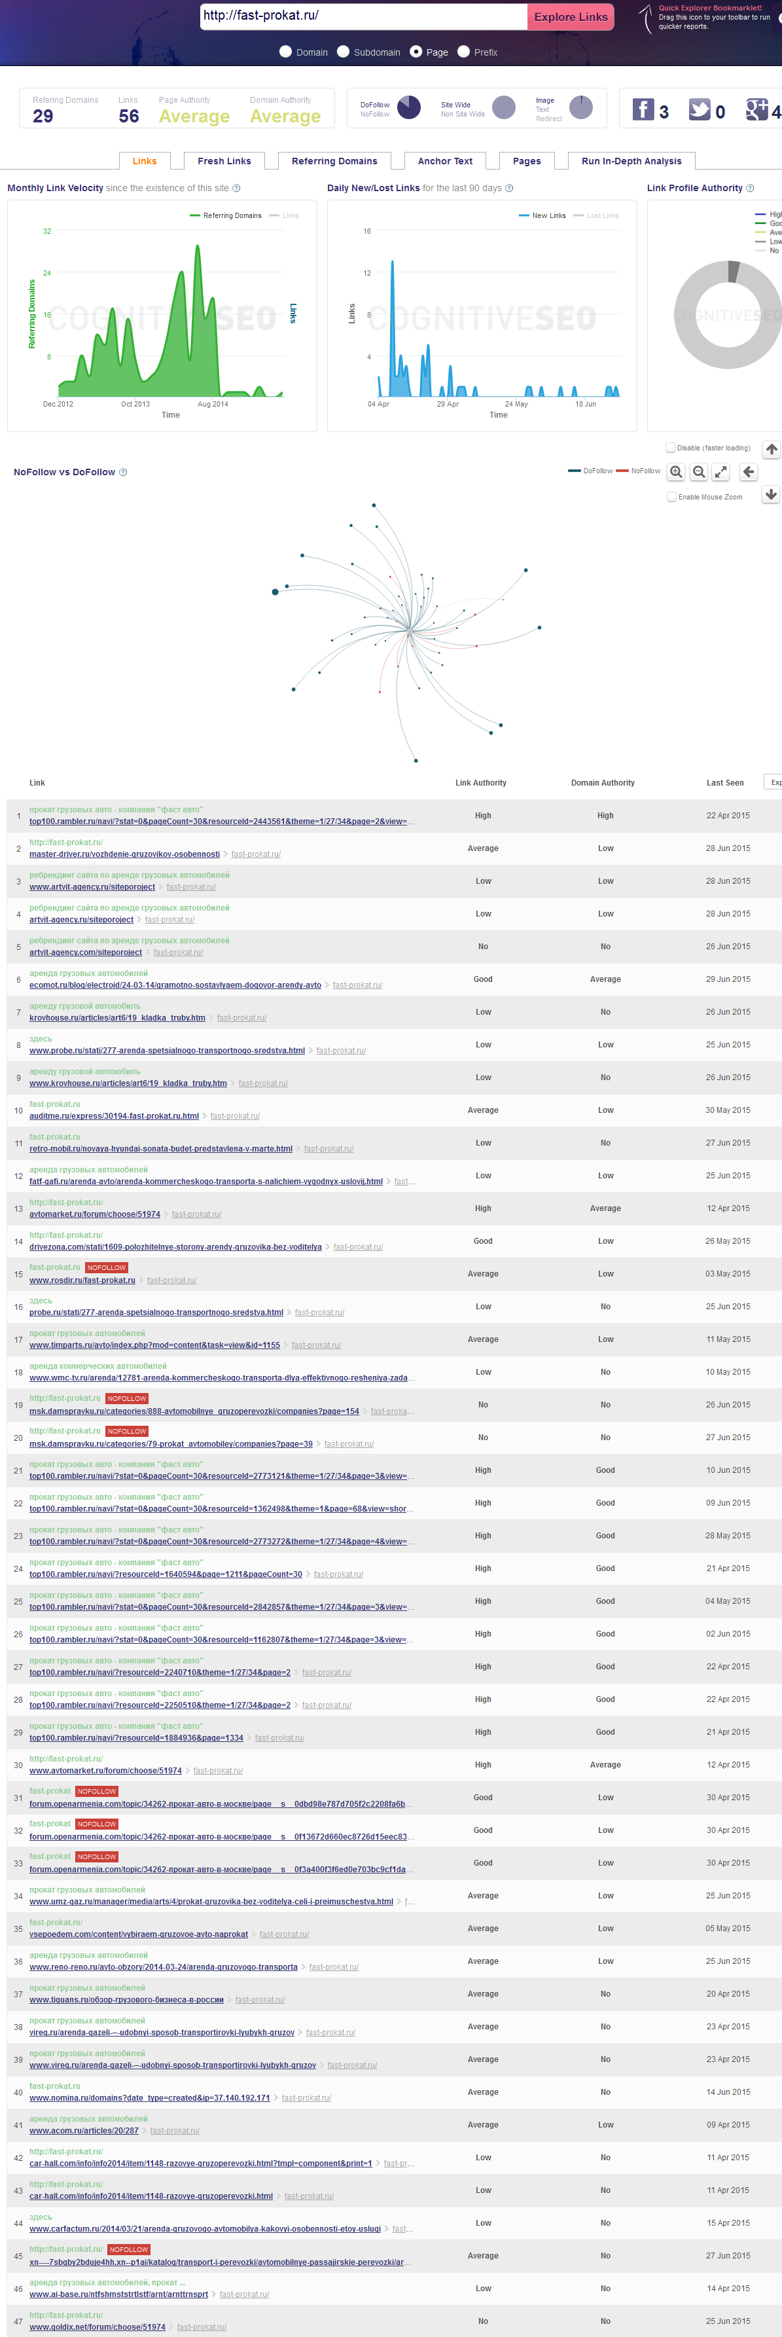This screenshot has height=2337, width=782.
Task: Click the Facebook share count icon
Action: point(643,110)
